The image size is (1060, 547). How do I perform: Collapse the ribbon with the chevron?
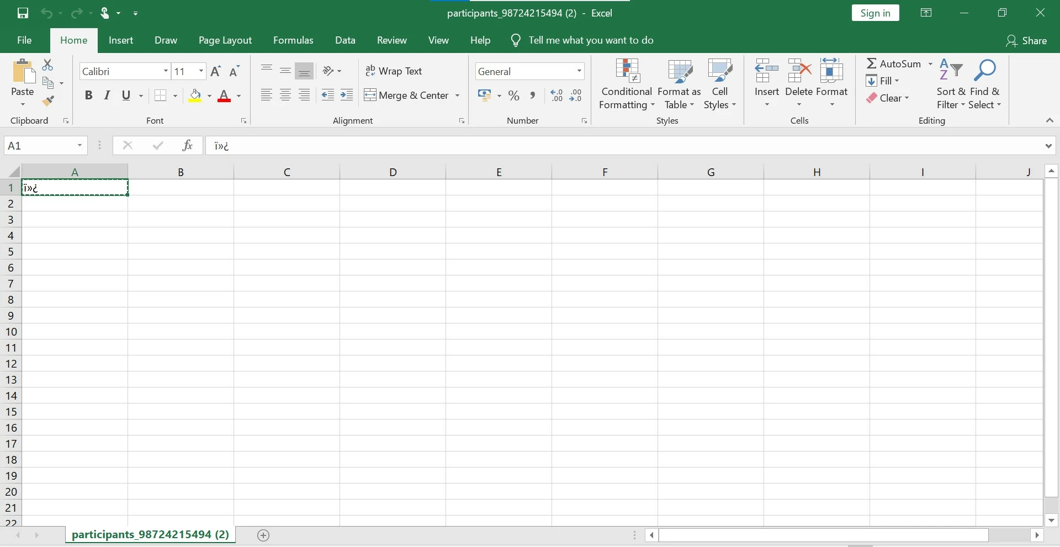click(x=1050, y=120)
